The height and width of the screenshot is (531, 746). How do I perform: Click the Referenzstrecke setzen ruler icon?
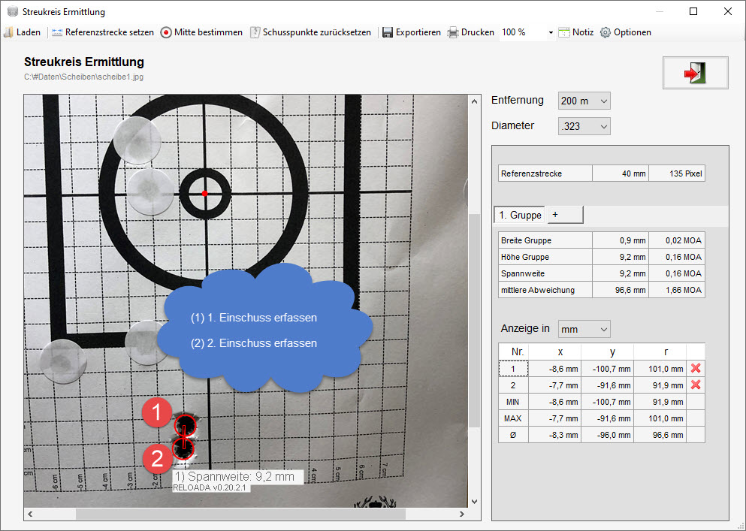point(57,32)
